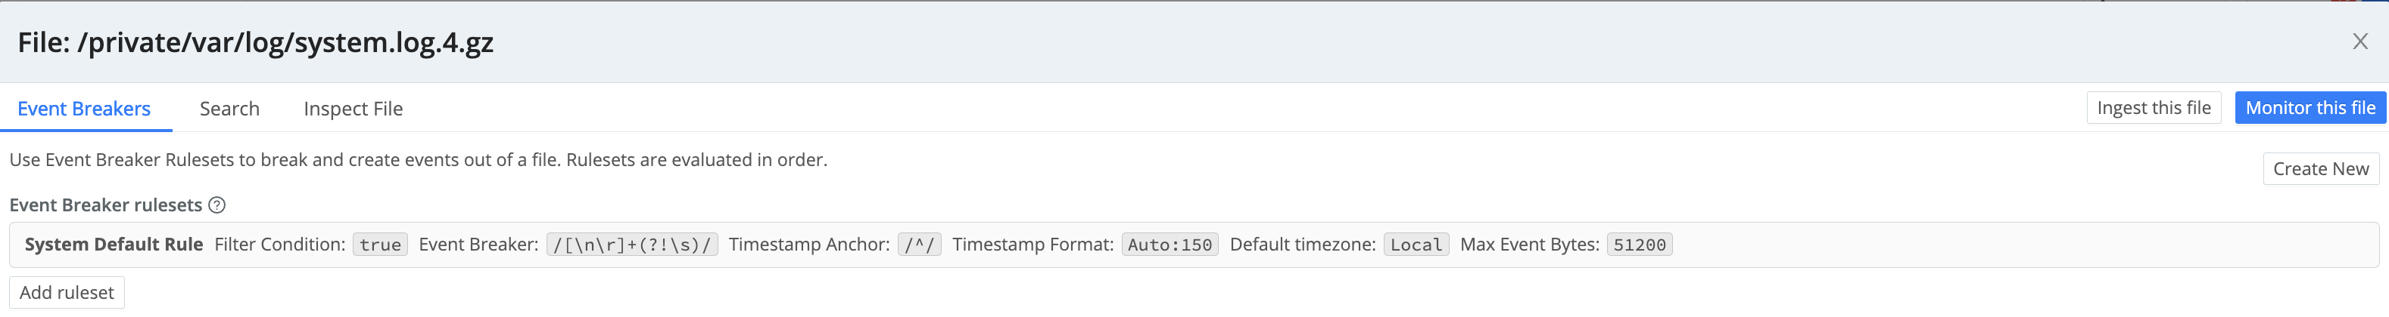This screenshot has height=317, width=2389.
Task: Click the Timestamp Format Auto:150 value
Action: pyautogui.click(x=1170, y=245)
